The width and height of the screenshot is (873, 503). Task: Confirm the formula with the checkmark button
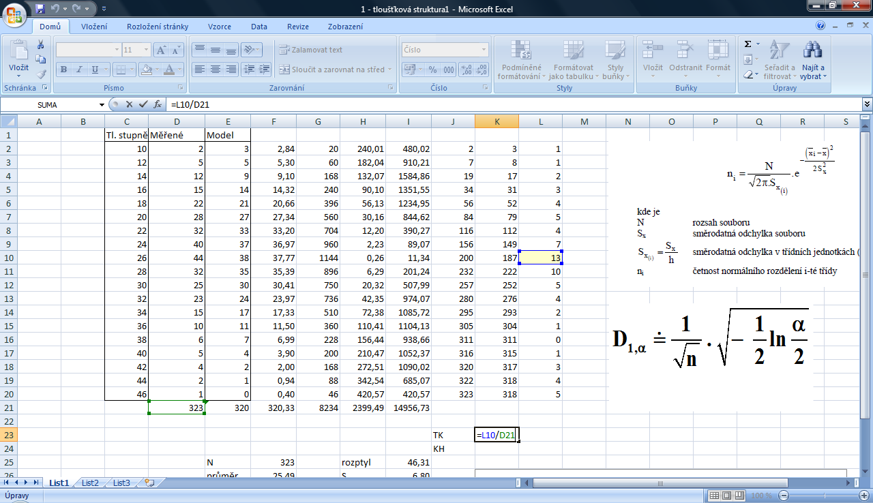143,104
